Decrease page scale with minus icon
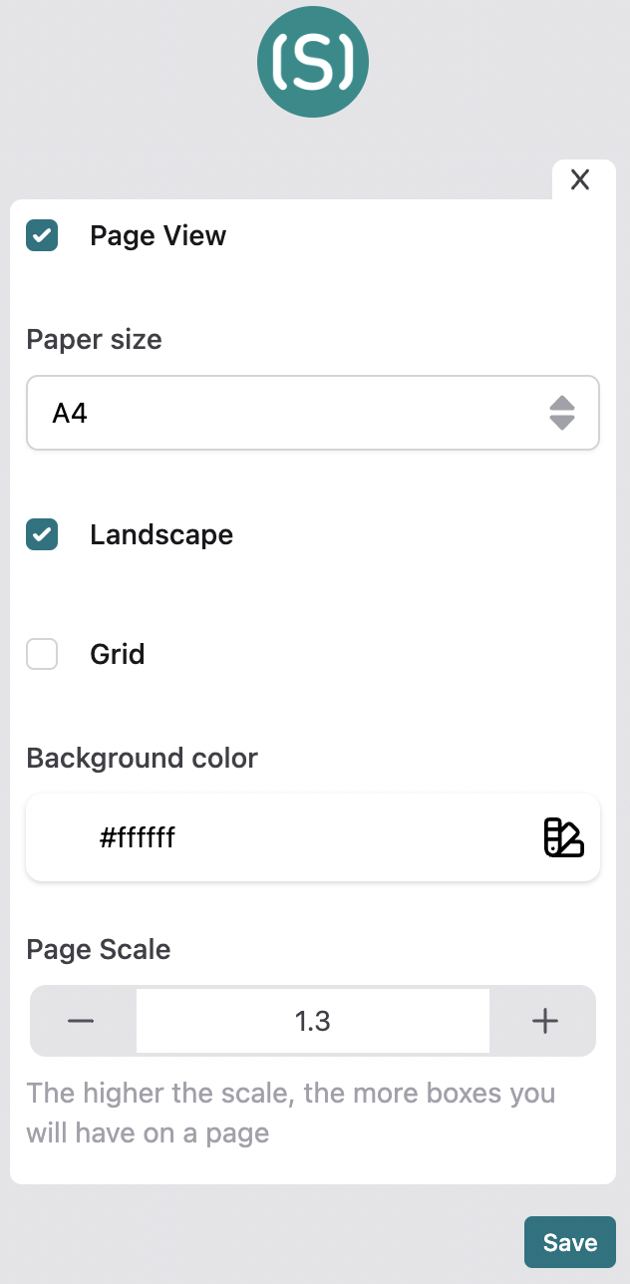630x1284 pixels. pyautogui.click(x=81, y=1021)
